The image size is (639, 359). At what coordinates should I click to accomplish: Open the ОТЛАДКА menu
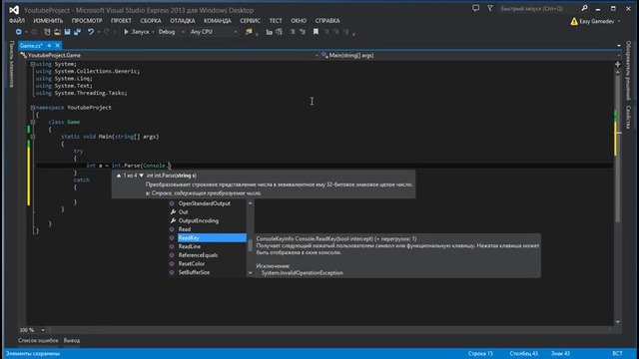[x=182, y=20]
